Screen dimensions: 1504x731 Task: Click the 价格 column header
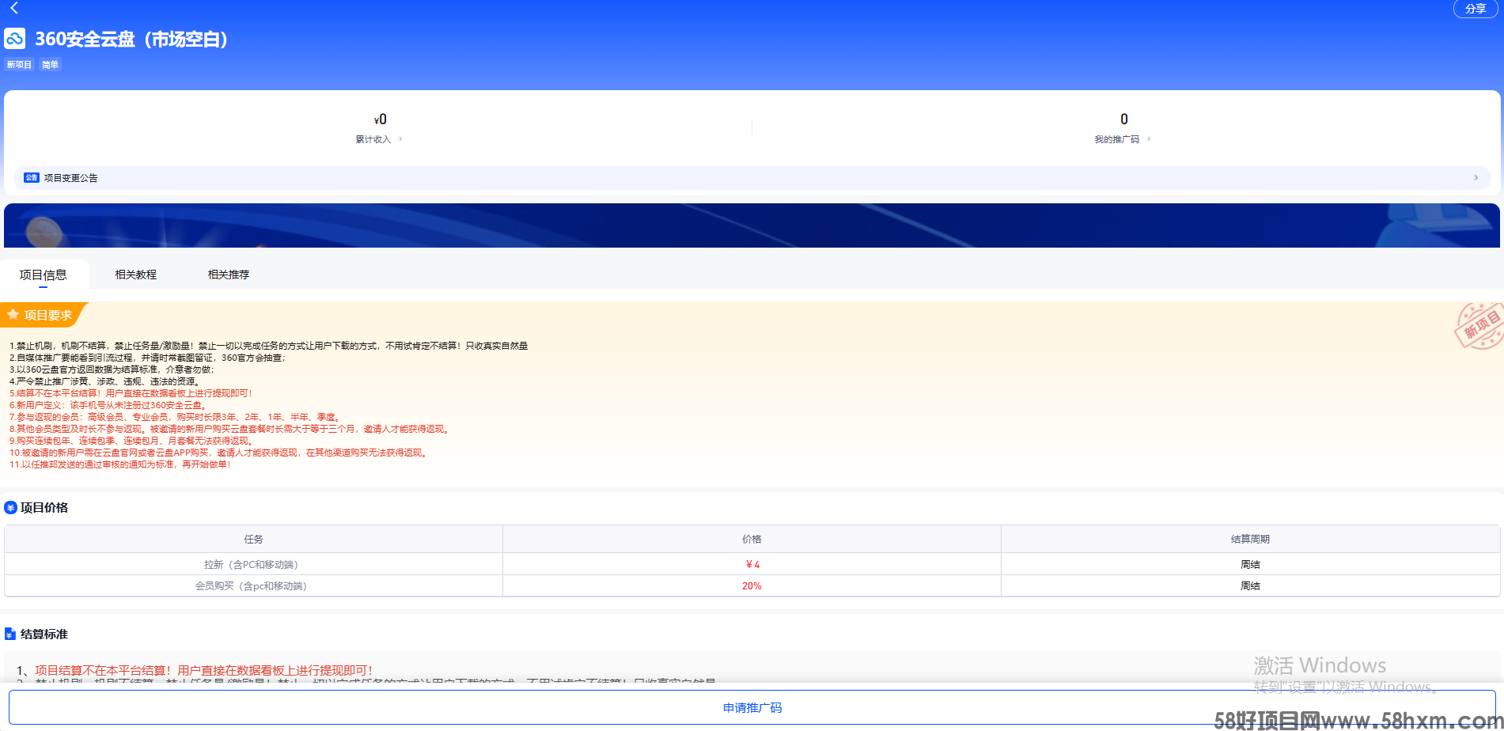coord(752,540)
